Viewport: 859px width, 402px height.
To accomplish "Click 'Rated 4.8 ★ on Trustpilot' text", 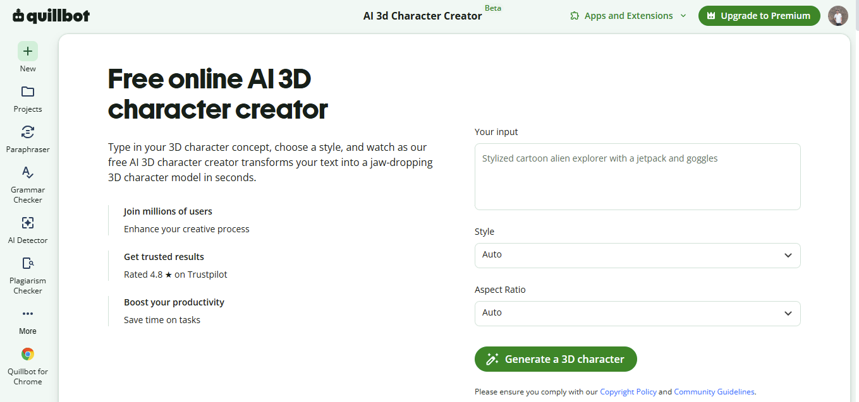I will coord(176,275).
